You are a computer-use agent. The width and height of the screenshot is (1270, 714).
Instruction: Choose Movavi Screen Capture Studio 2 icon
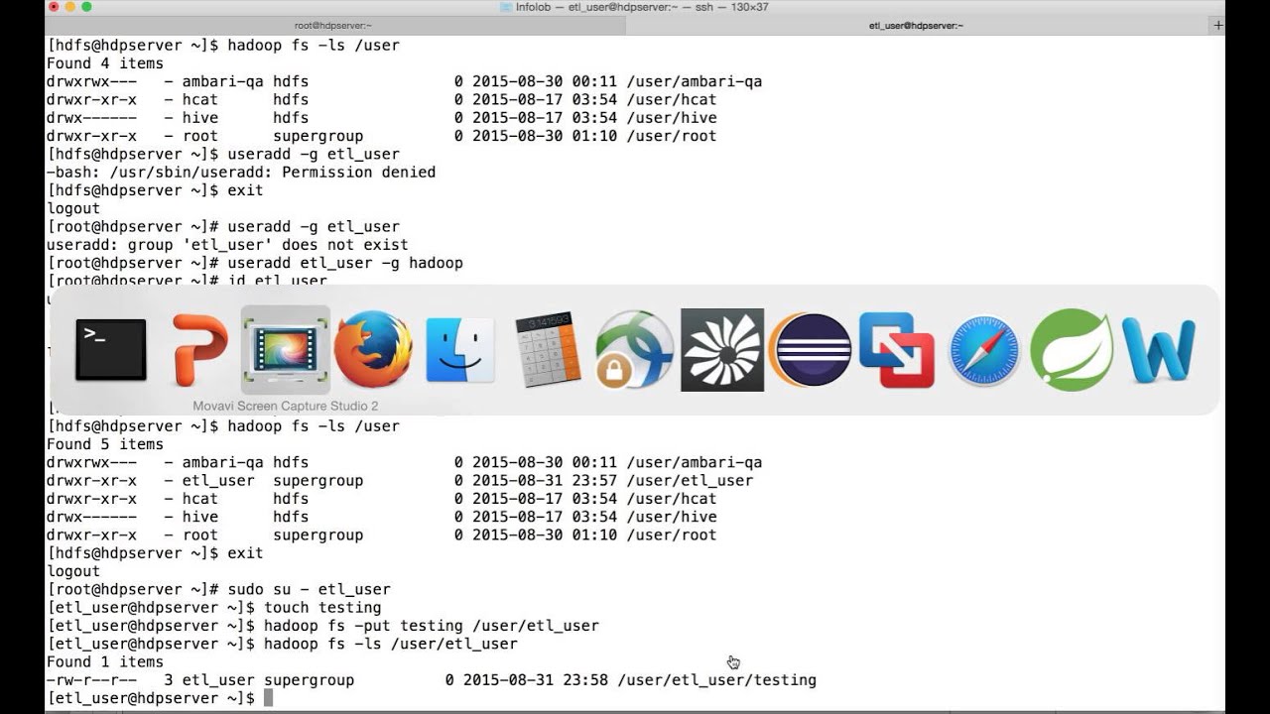coord(286,350)
